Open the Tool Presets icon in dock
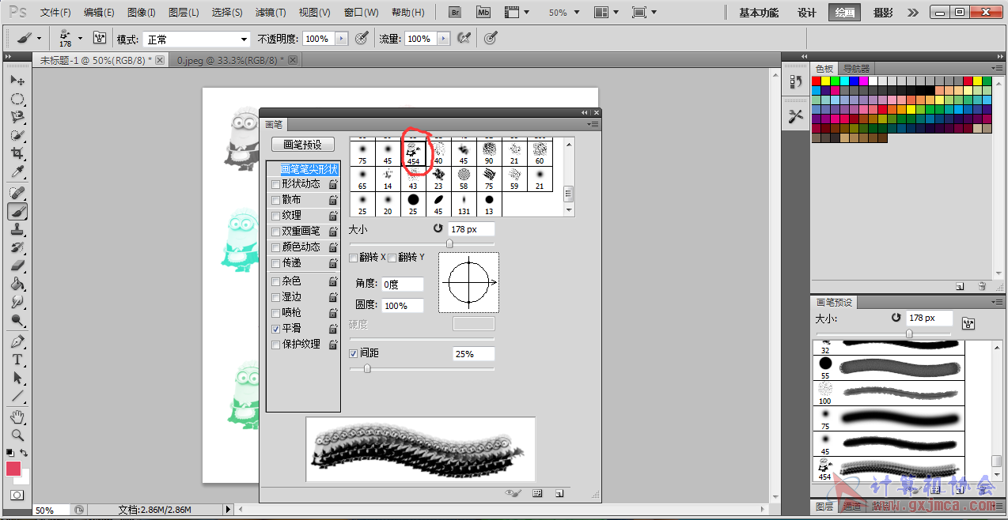The height and width of the screenshot is (520, 1008). (795, 115)
